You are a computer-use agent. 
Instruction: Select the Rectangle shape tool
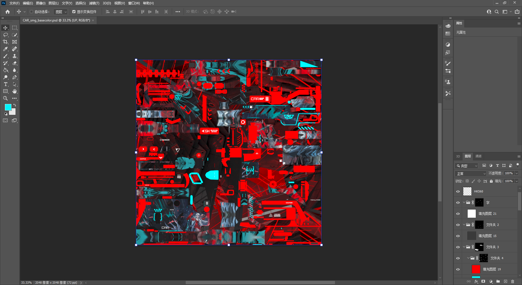(x=5, y=91)
